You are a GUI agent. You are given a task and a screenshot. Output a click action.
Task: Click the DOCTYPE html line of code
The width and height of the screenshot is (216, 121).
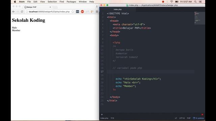click(x=118, y=13)
